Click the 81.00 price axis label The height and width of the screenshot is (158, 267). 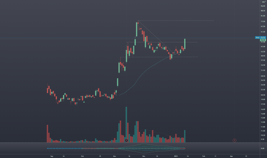[x=263, y=16]
